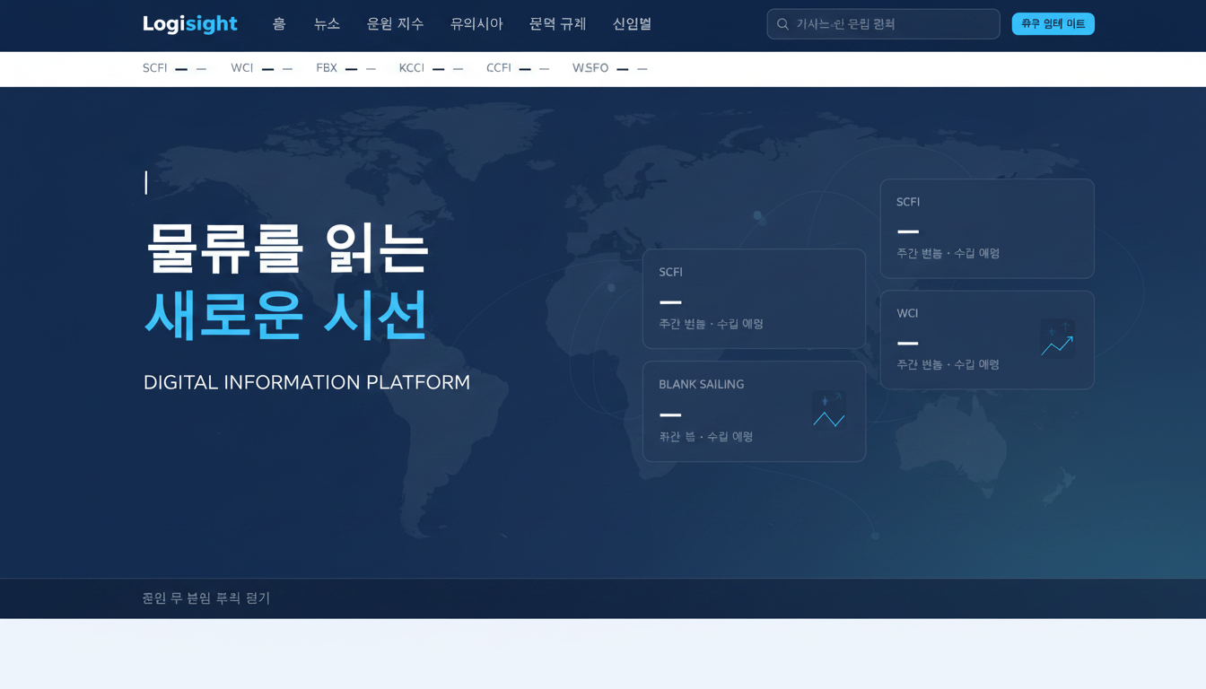1206x689 pixels.
Task: Click the text link in the dark bottom strip
Action: [x=206, y=598]
